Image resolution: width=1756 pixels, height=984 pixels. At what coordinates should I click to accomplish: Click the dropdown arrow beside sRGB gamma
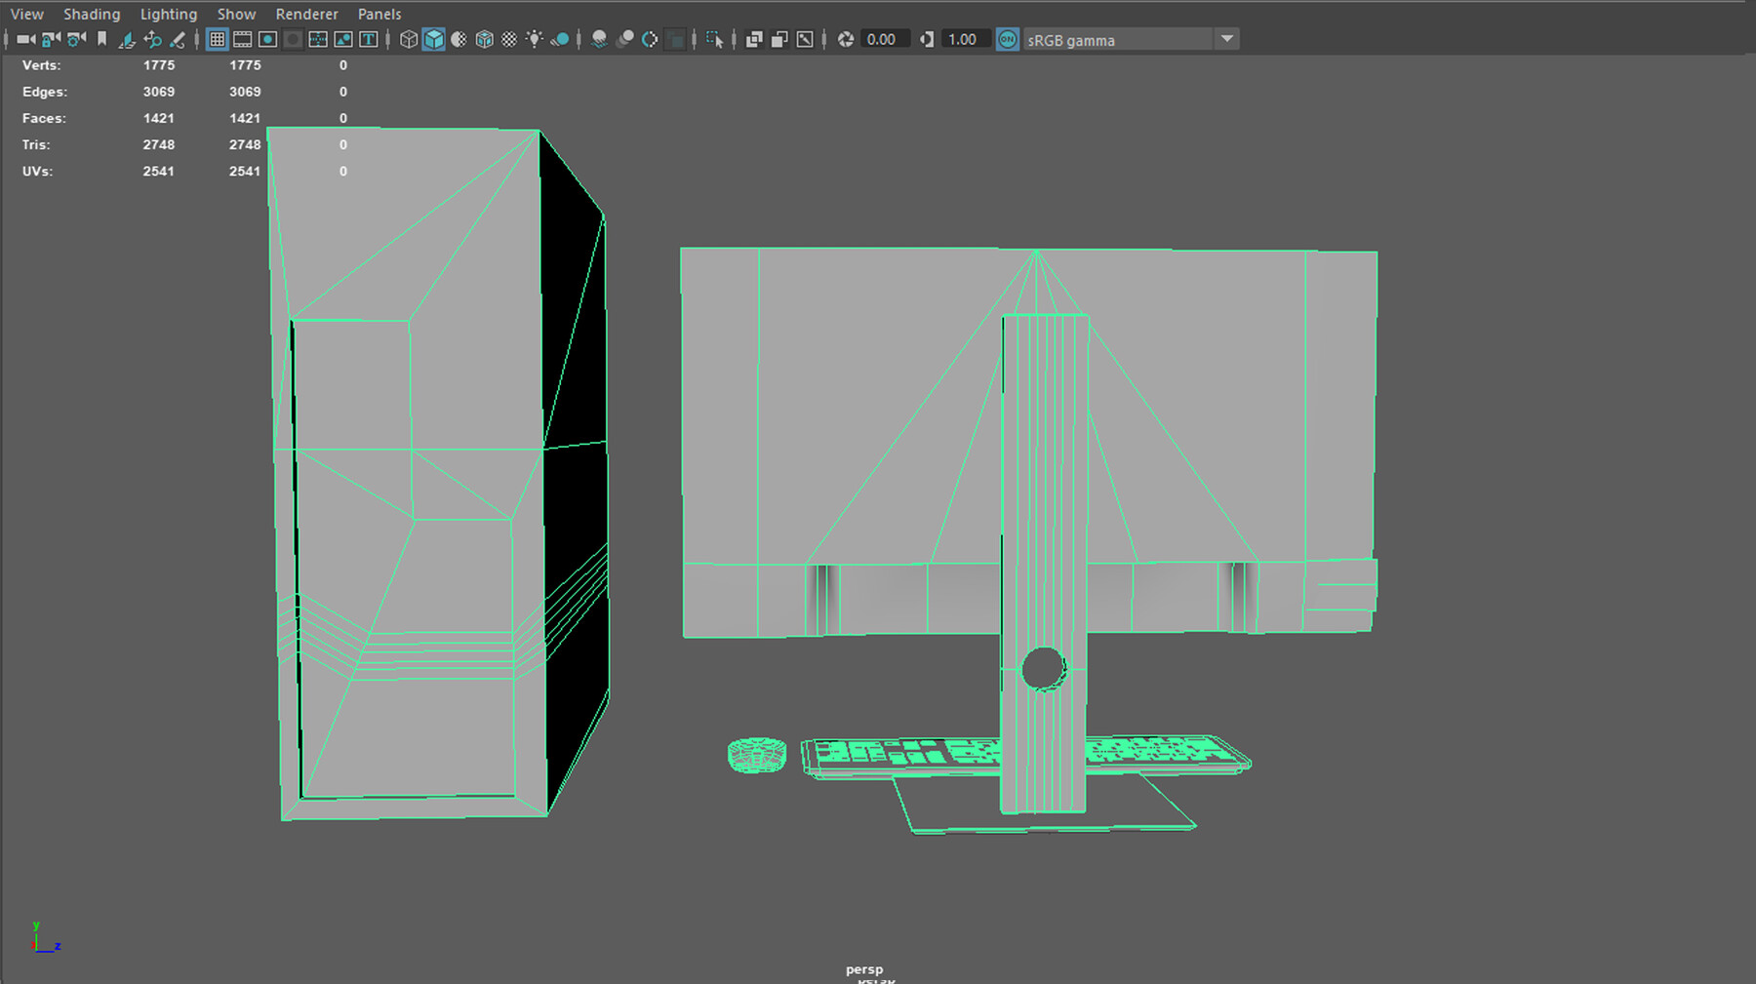pos(1227,39)
